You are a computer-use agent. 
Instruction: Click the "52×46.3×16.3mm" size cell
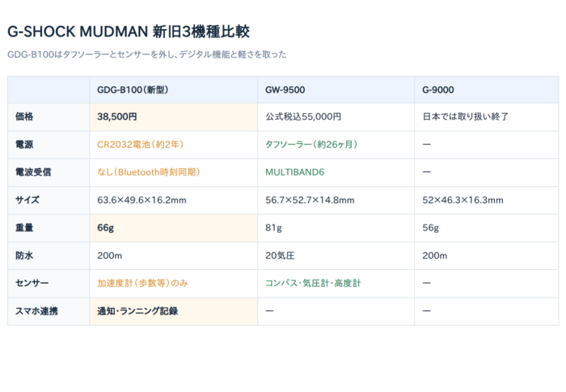(487, 200)
